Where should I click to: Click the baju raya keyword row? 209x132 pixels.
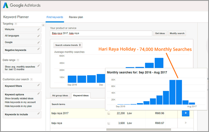pyautogui.click(x=122, y=123)
